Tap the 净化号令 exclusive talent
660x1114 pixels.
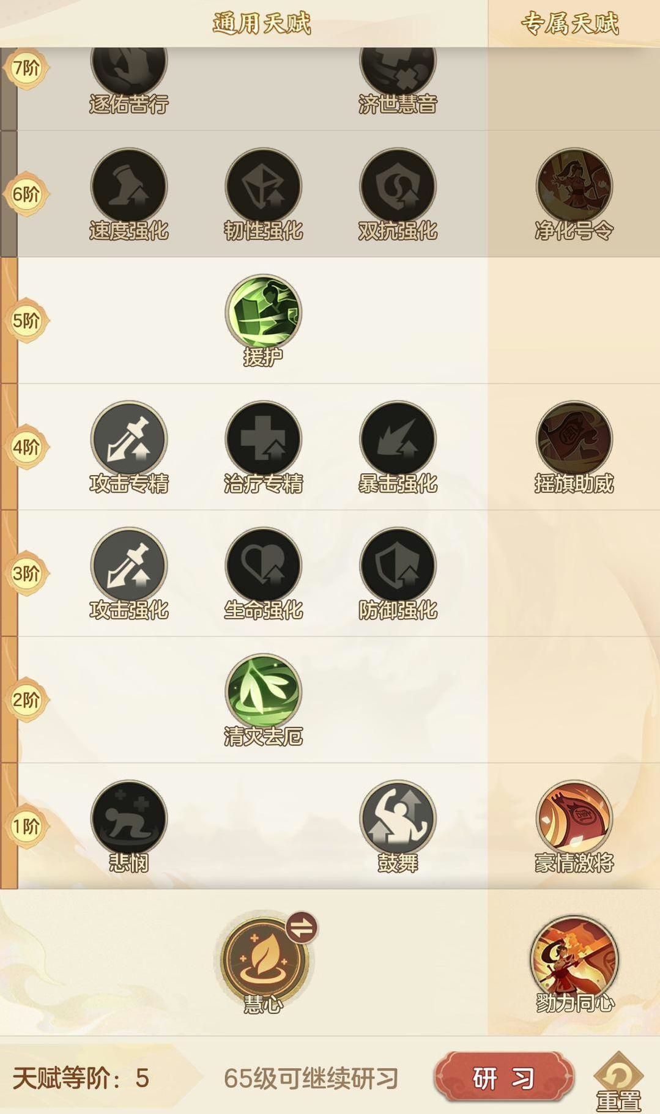(x=574, y=186)
